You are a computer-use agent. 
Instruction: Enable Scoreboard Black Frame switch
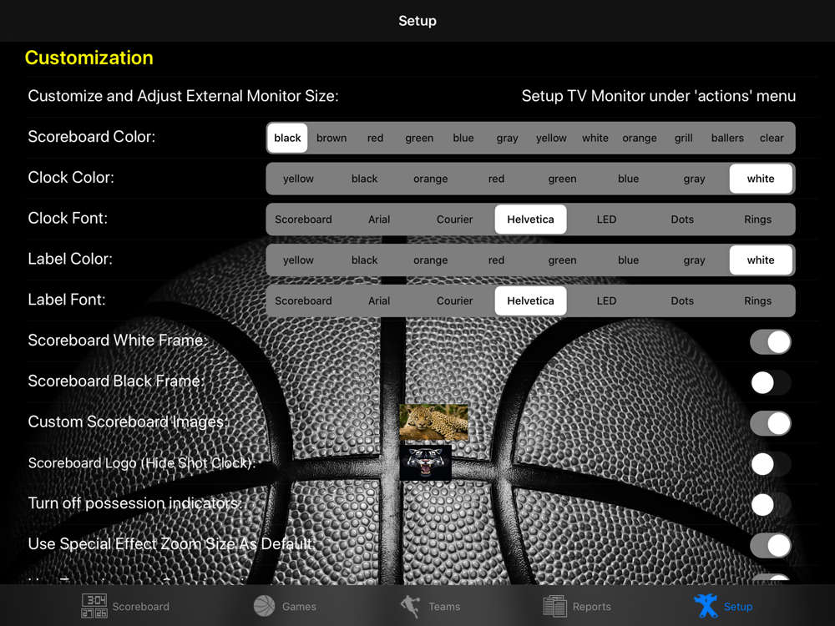pyautogui.click(x=771, y=383)
